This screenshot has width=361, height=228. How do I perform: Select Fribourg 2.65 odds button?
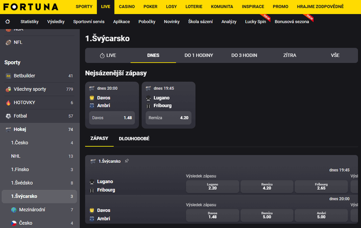coord(321,186)
